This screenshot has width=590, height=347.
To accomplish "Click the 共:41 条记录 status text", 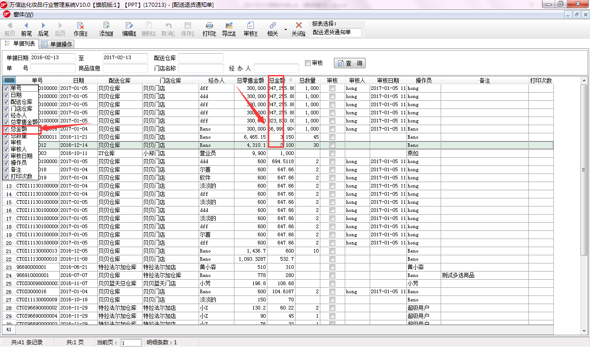I will pyautogui.click(x=27, y=342).
